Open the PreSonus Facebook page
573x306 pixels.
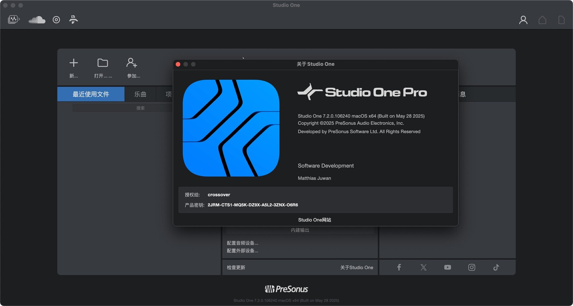point(399,267)
